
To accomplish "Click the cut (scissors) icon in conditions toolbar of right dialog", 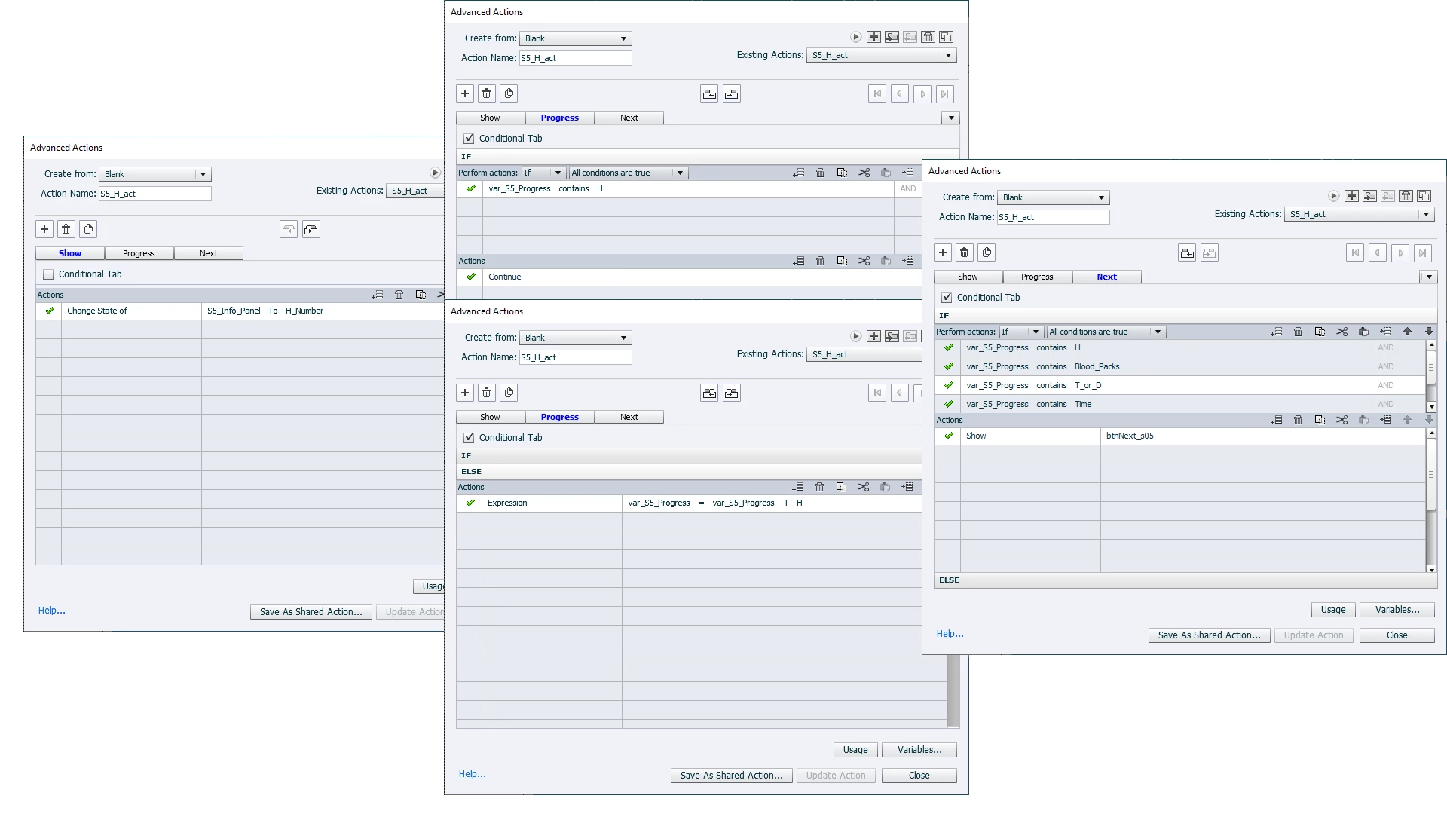I will click(x=1341, y=332).
